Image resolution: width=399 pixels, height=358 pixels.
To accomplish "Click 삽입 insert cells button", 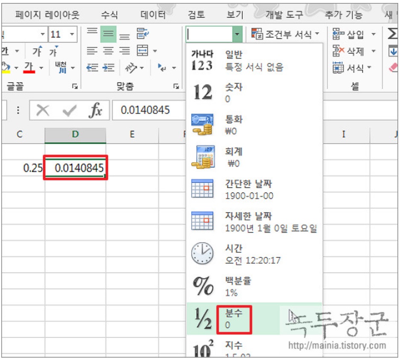I will [348, 34].
